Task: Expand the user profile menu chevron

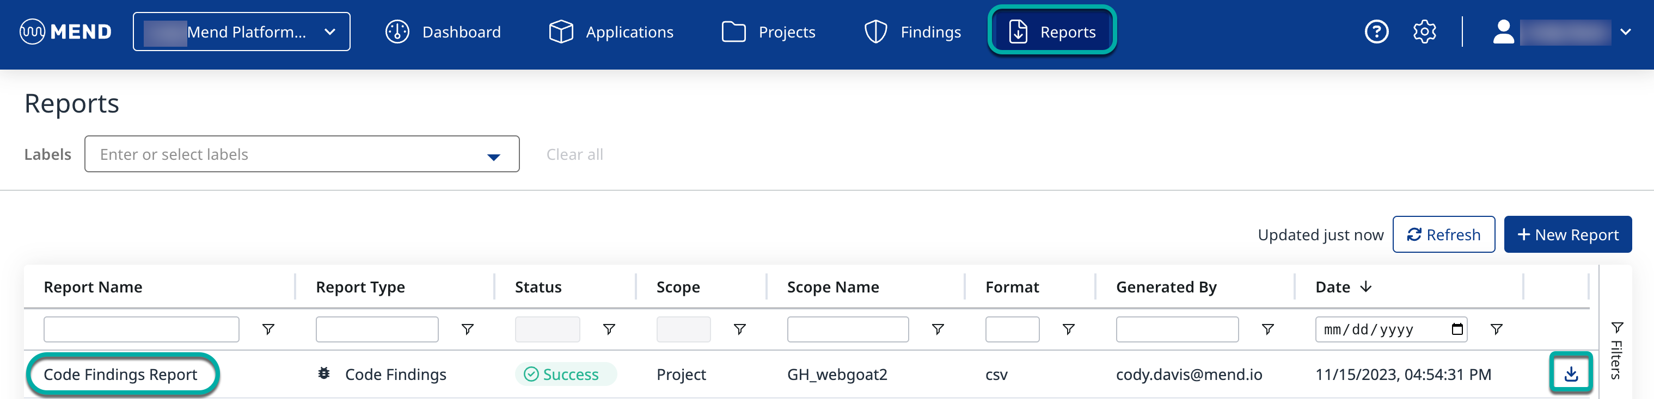Action: click(1625, 32)
